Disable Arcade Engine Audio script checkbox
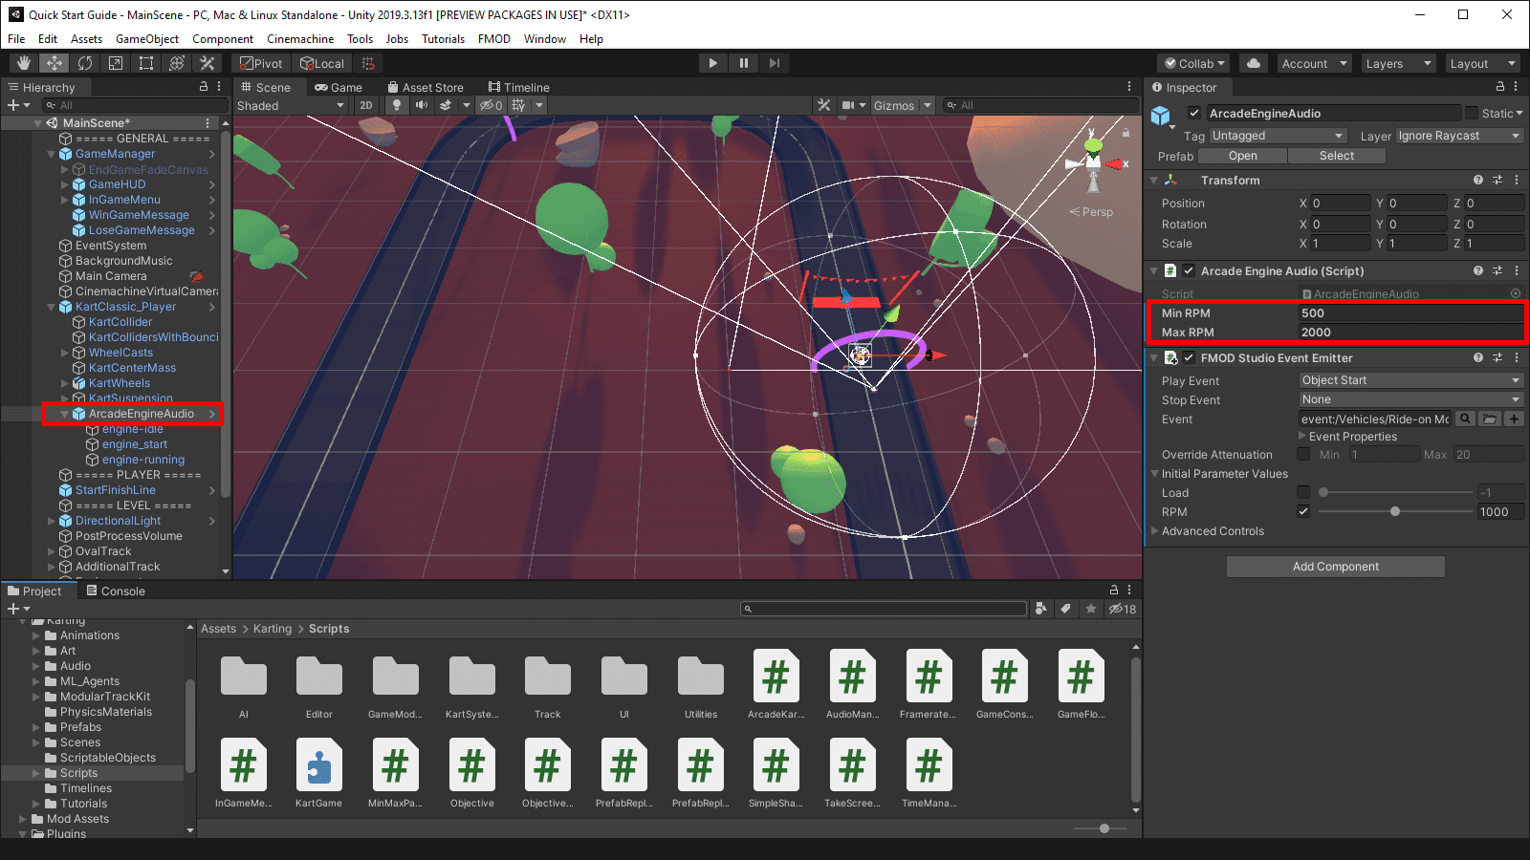The height and width of the screenshot is (860, 1530). (x=1189, y=270)
